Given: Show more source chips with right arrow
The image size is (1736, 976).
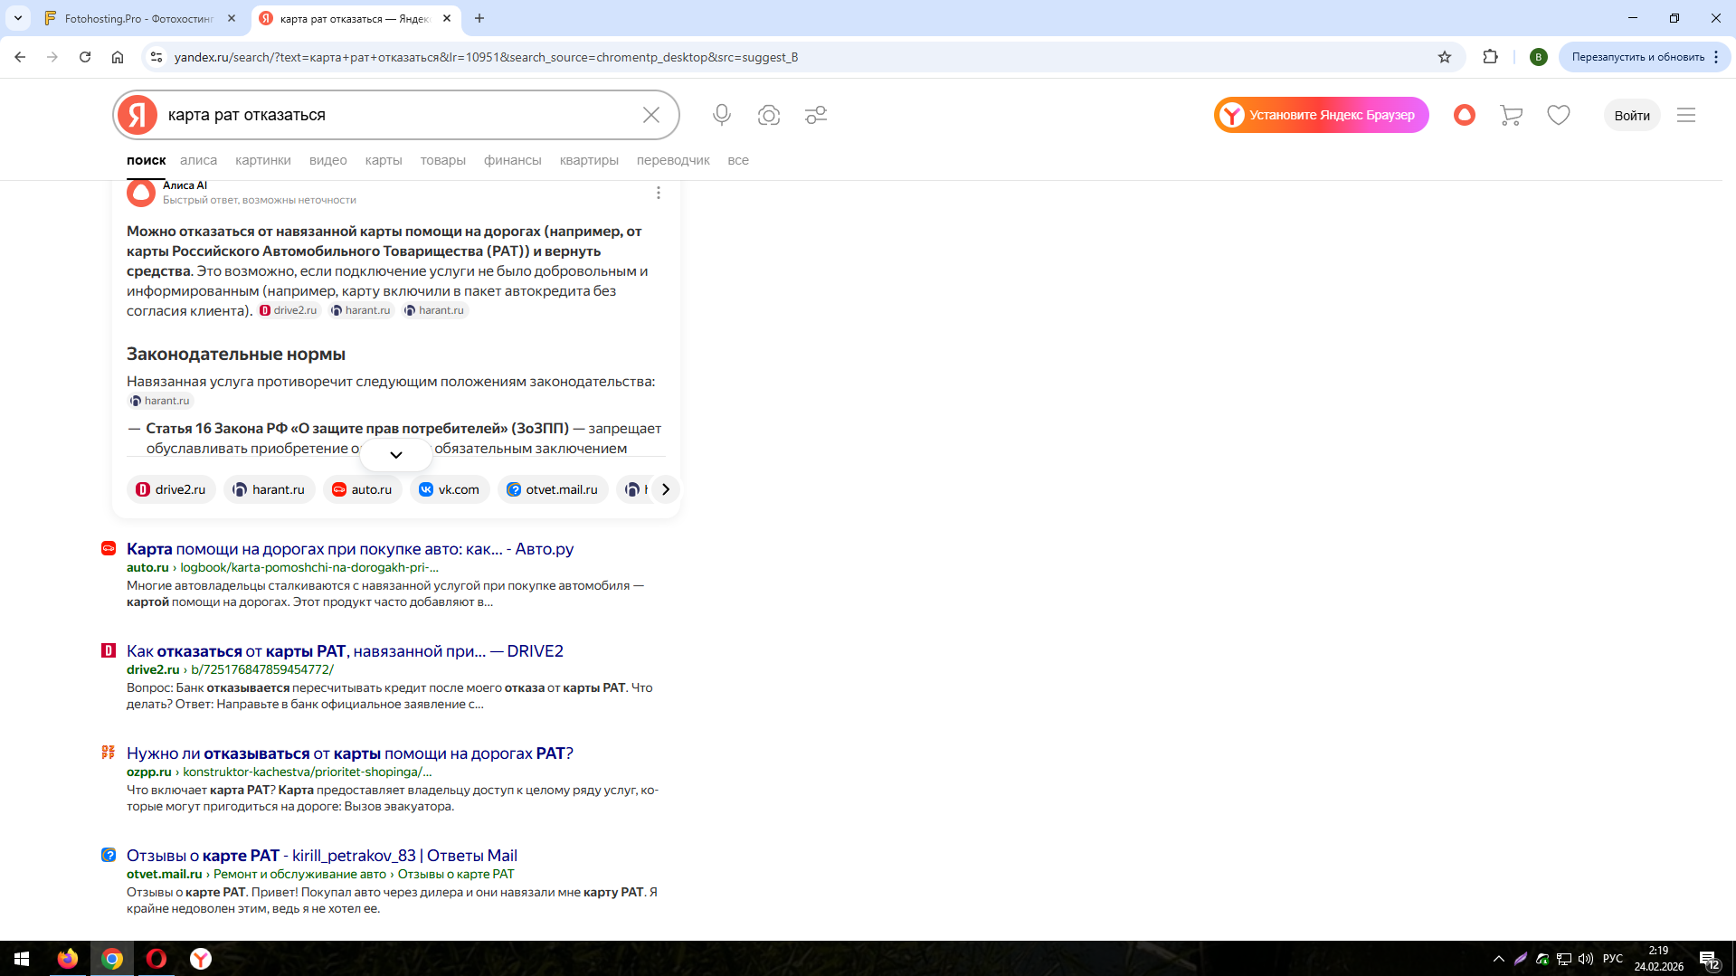Looking at the screenshot, I should (666, 489).
